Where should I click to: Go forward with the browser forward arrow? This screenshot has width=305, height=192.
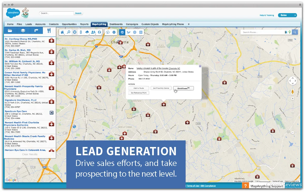pos(9,5)
